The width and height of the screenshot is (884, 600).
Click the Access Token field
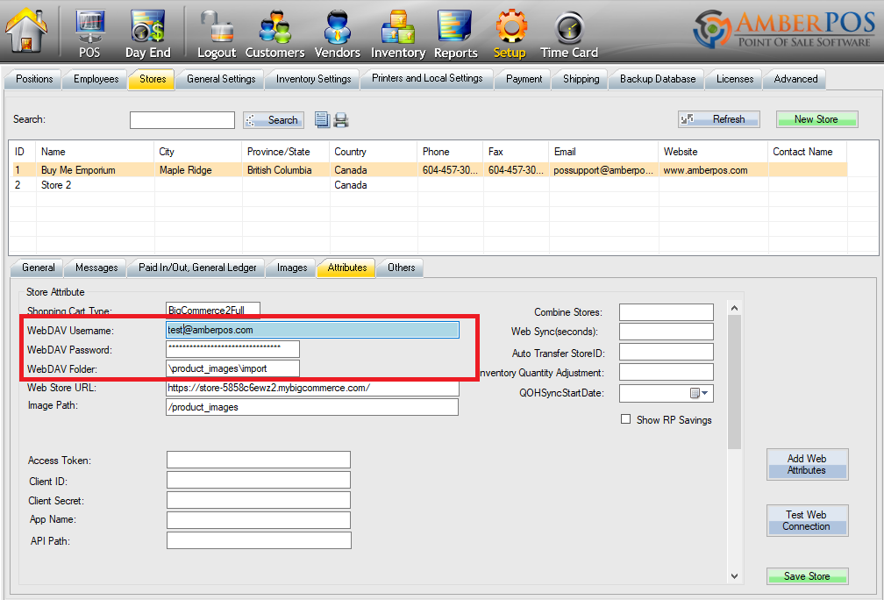258,460
